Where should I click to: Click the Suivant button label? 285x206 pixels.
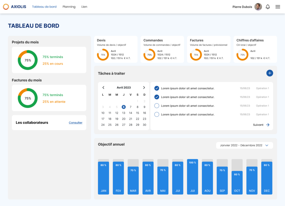(258, 125)
